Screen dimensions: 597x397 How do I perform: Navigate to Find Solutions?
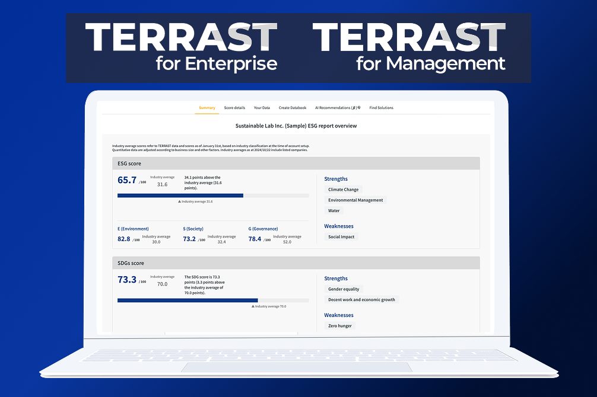coord(381,107)
